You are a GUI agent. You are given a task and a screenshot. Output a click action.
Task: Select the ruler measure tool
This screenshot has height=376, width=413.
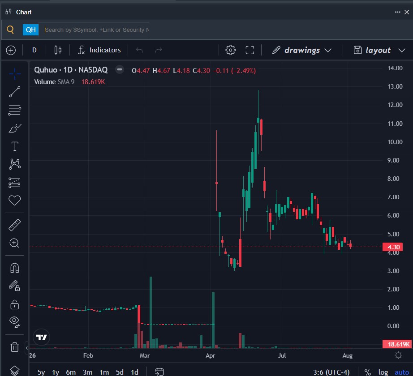14,225
